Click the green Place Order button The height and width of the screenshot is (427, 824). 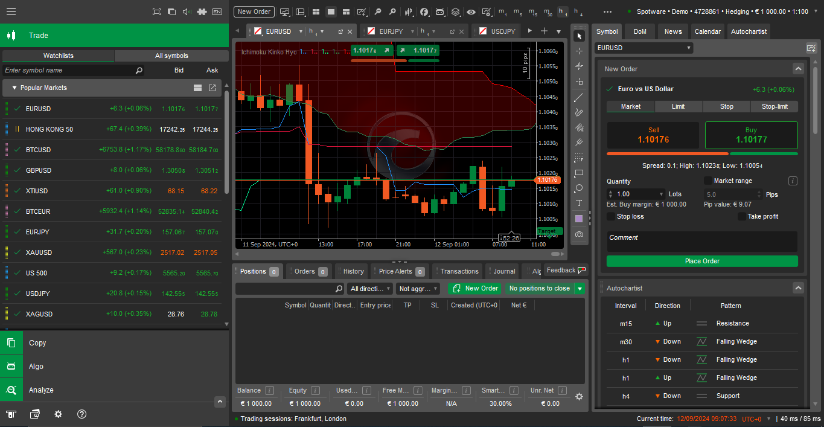click(x=701, y=261)
